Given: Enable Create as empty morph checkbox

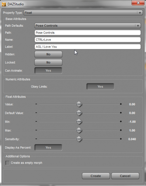Looking at the screenshot, I should (7, 163).
